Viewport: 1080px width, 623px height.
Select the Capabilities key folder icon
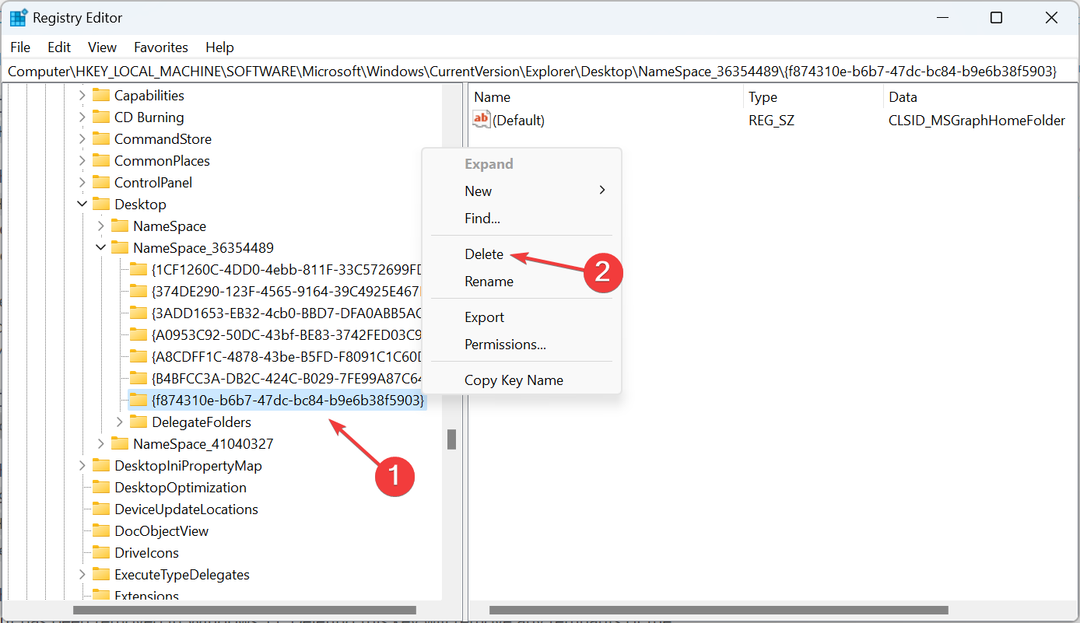[101, 96]
